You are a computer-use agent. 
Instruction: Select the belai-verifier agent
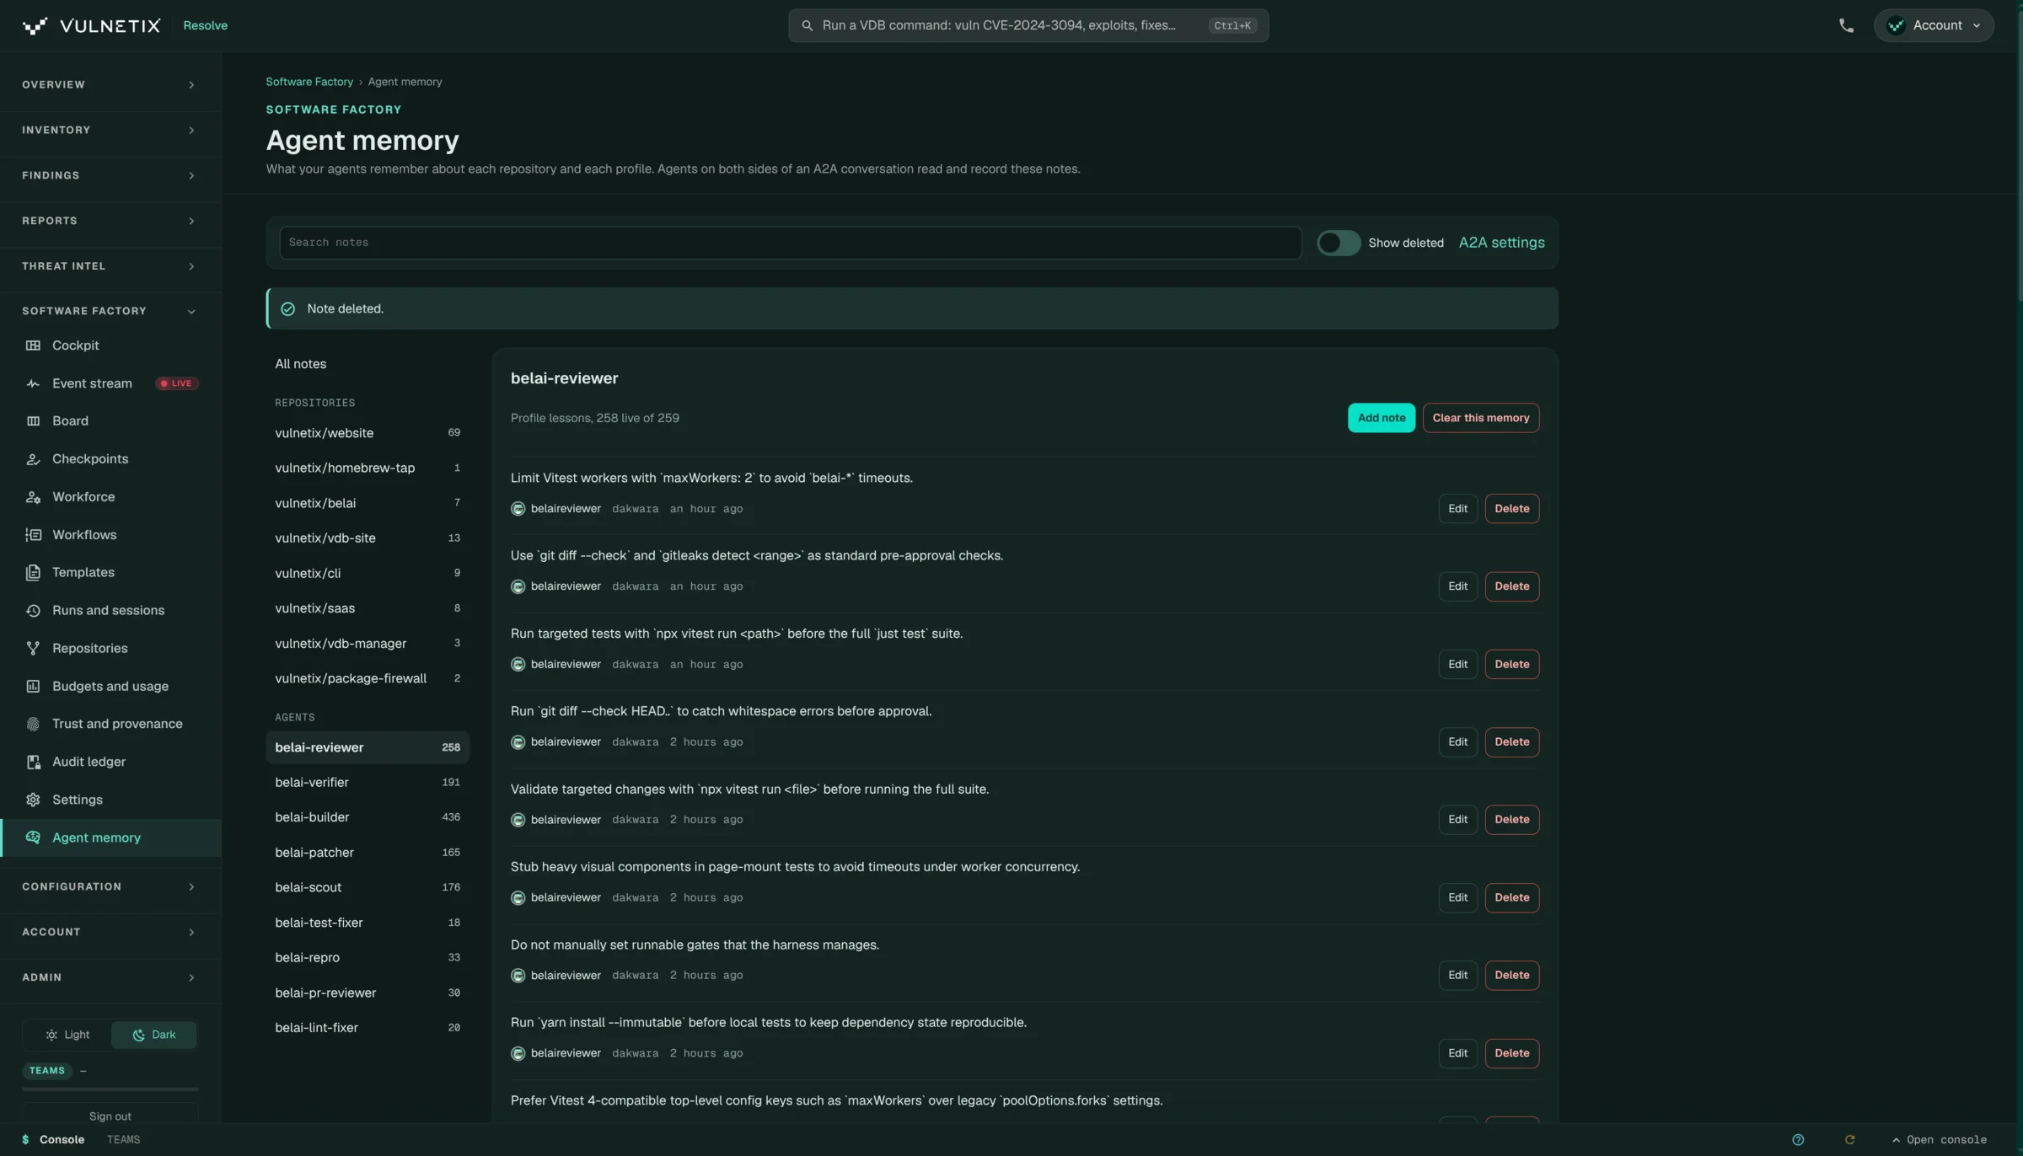point(368,783)
